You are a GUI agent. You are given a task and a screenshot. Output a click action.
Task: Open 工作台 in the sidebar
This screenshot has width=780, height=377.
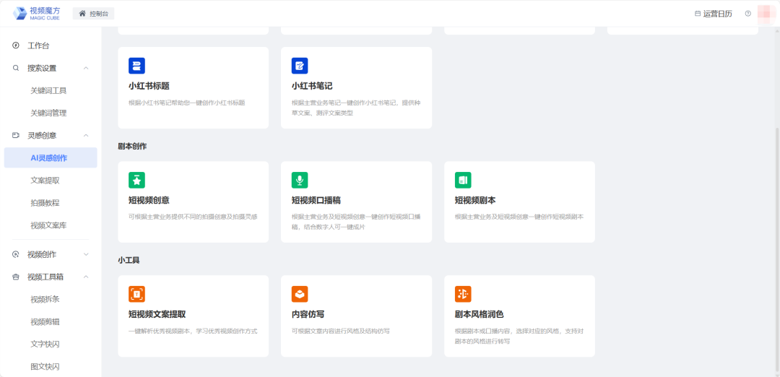click(x=38, y=45)
